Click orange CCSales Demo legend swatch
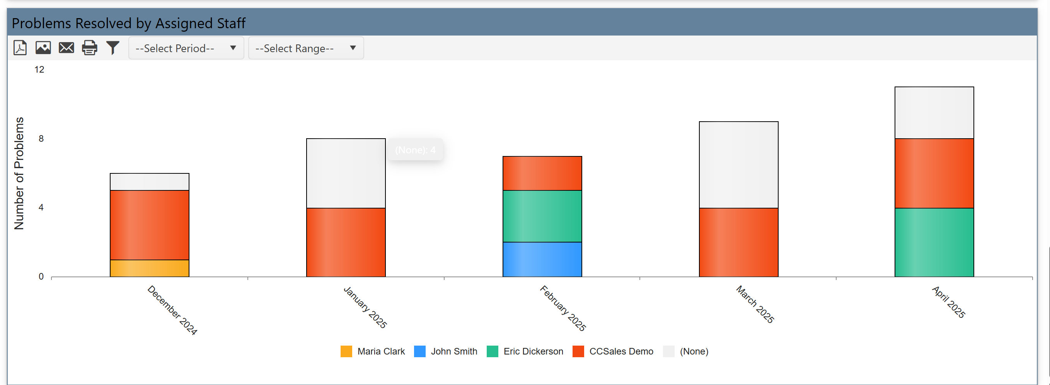The image size is (1050, 385). click(x=578, y=351)
